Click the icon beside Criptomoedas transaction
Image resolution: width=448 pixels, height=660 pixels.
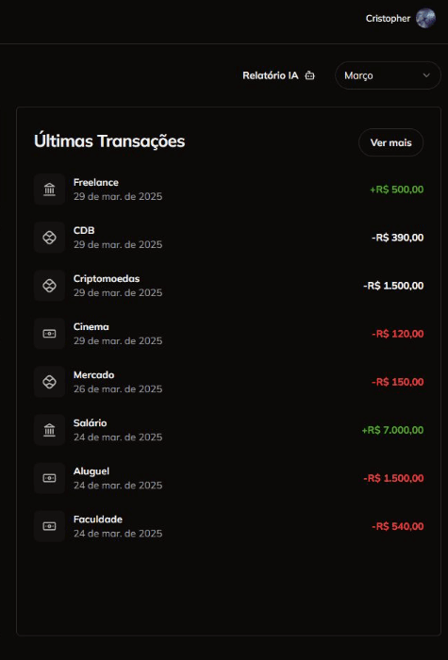pyautogui.click(x=49, y=286)
